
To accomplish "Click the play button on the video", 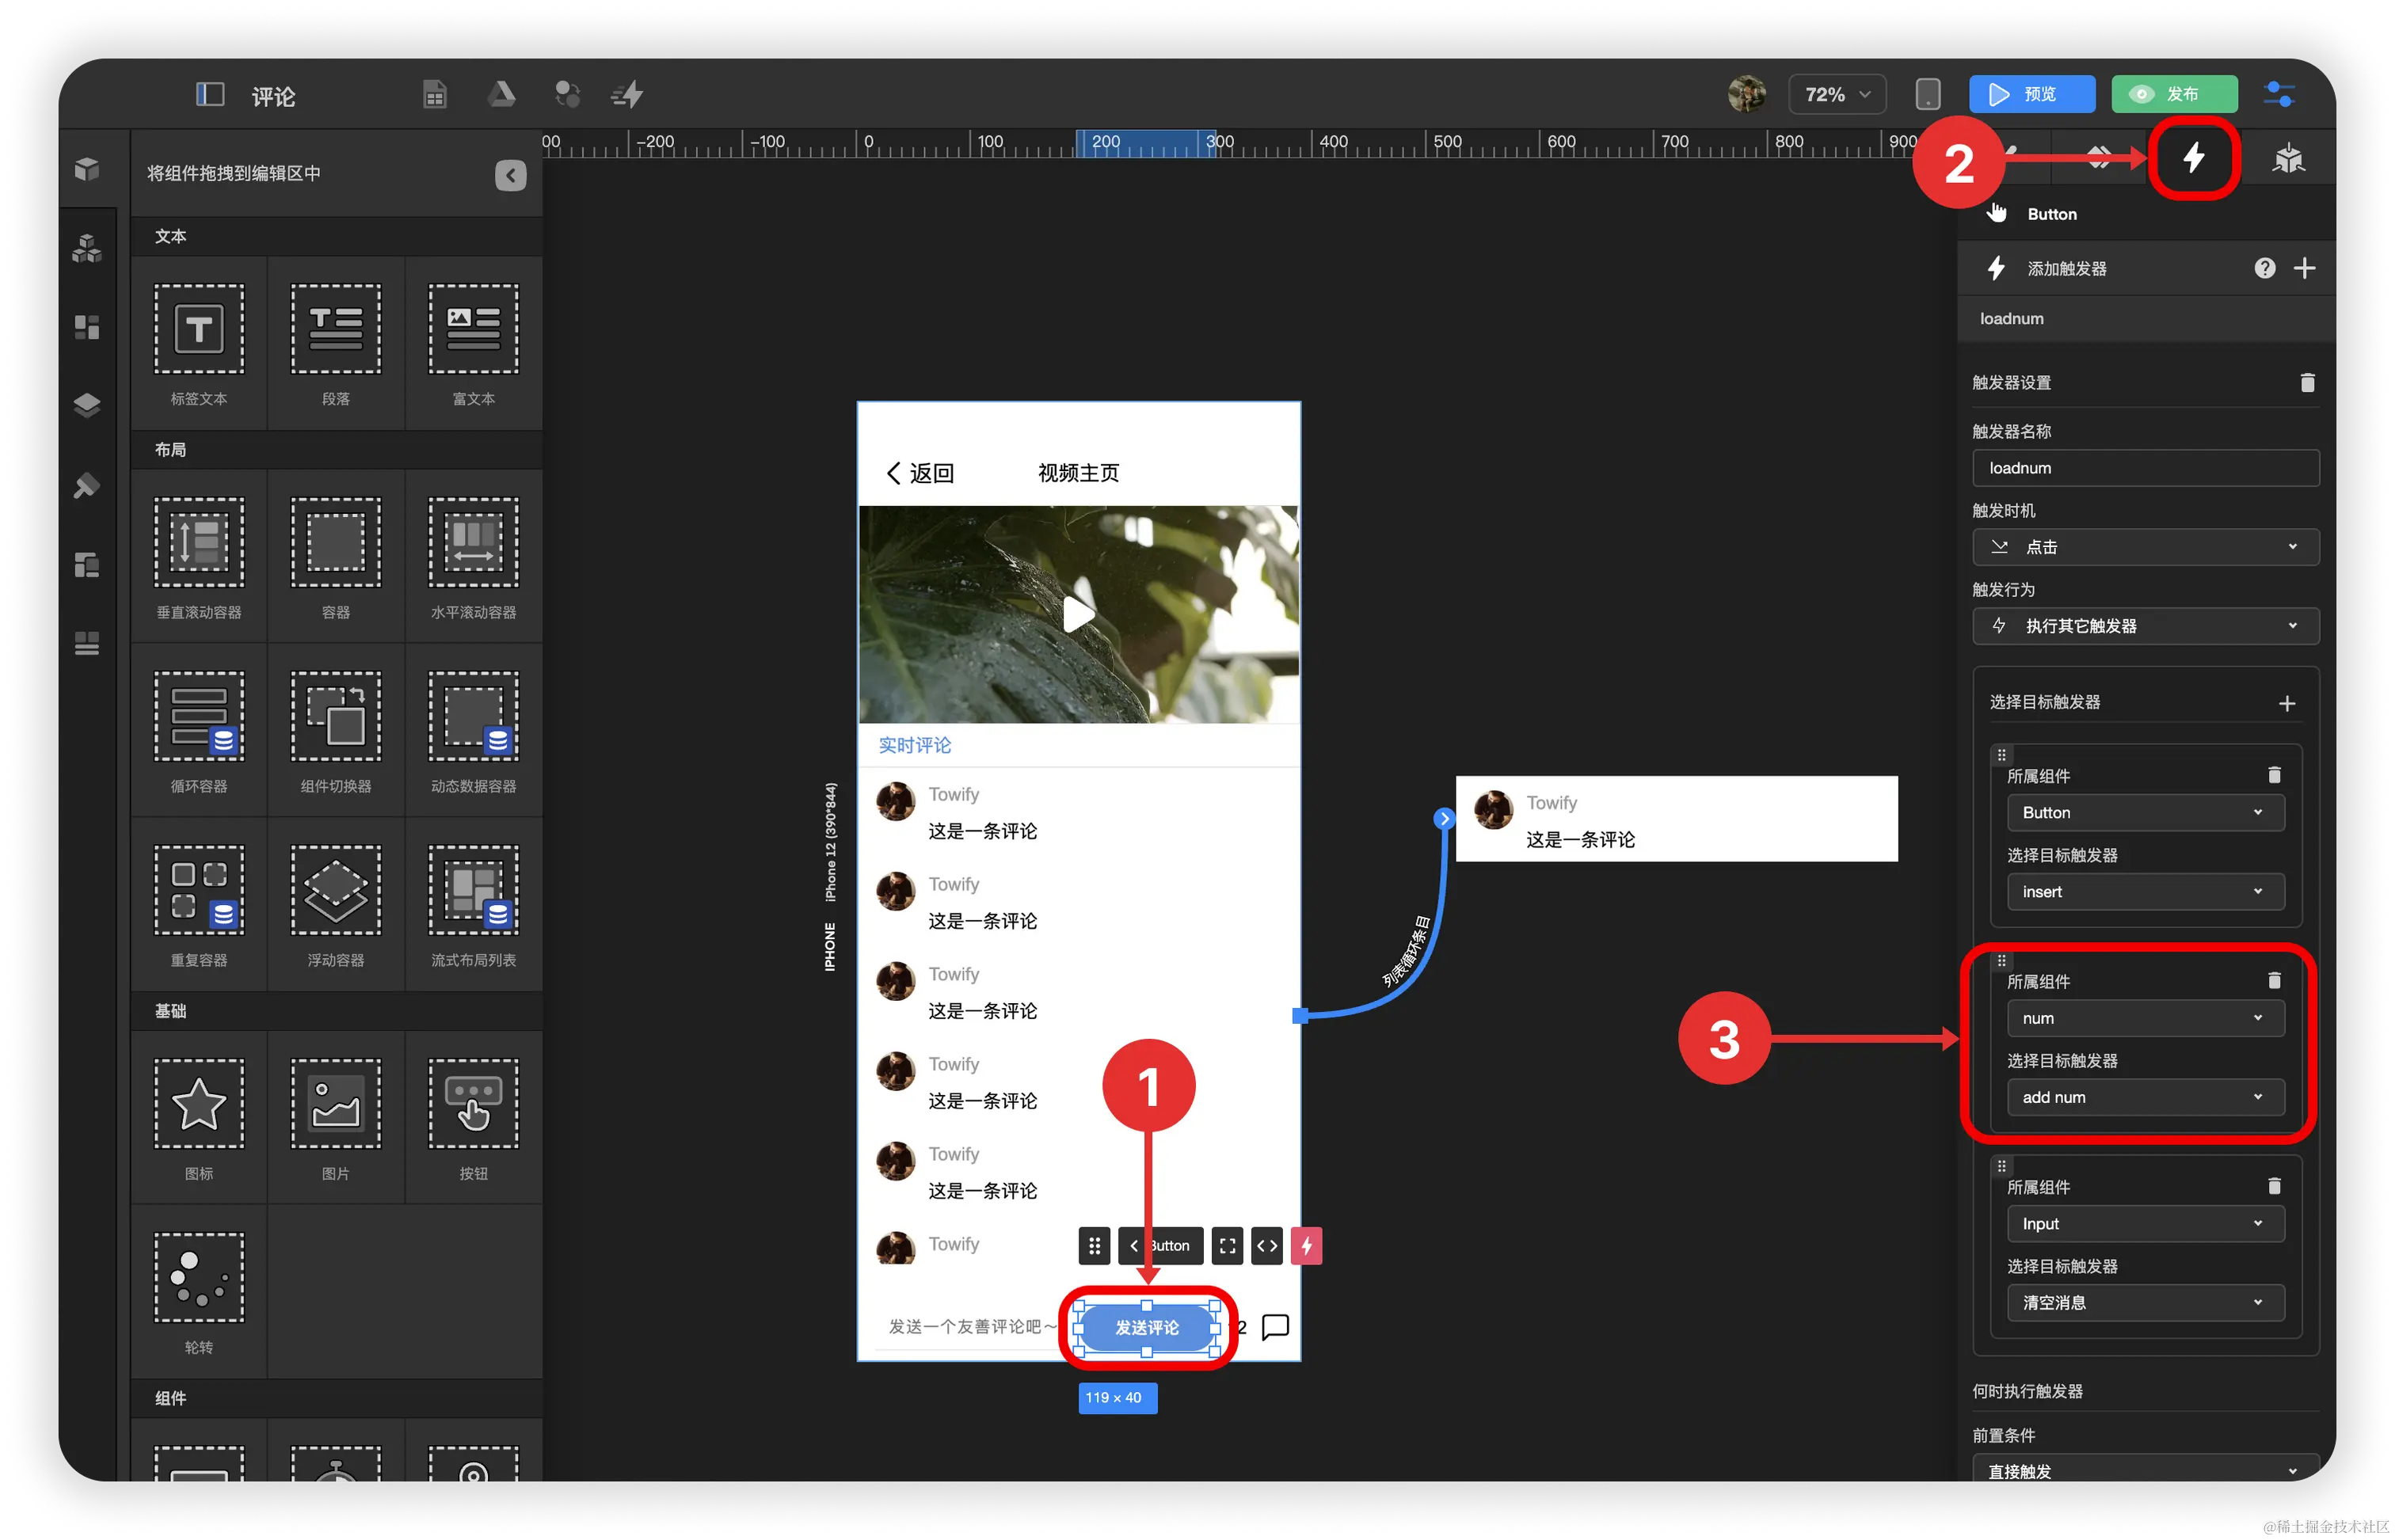I will click(1078, 613).
